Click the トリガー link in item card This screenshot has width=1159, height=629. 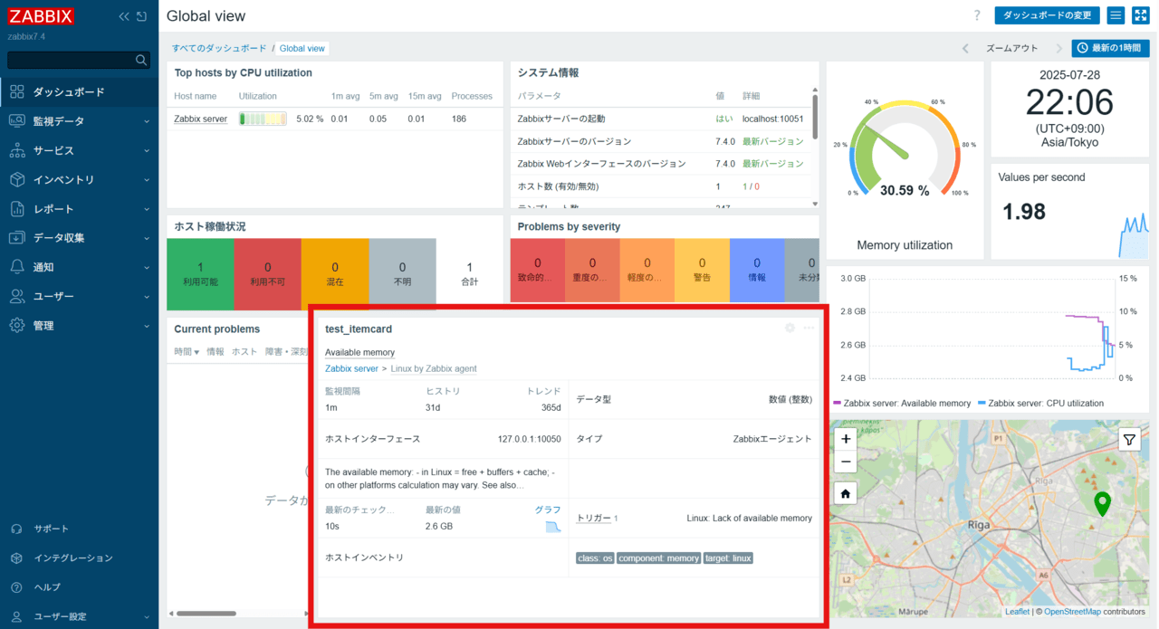(594, 519)
